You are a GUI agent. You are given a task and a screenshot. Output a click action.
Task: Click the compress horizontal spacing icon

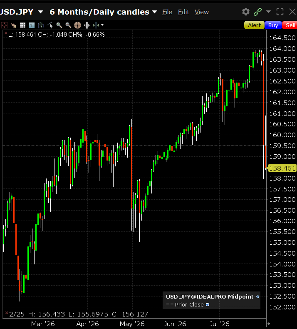tap(96, 25)
